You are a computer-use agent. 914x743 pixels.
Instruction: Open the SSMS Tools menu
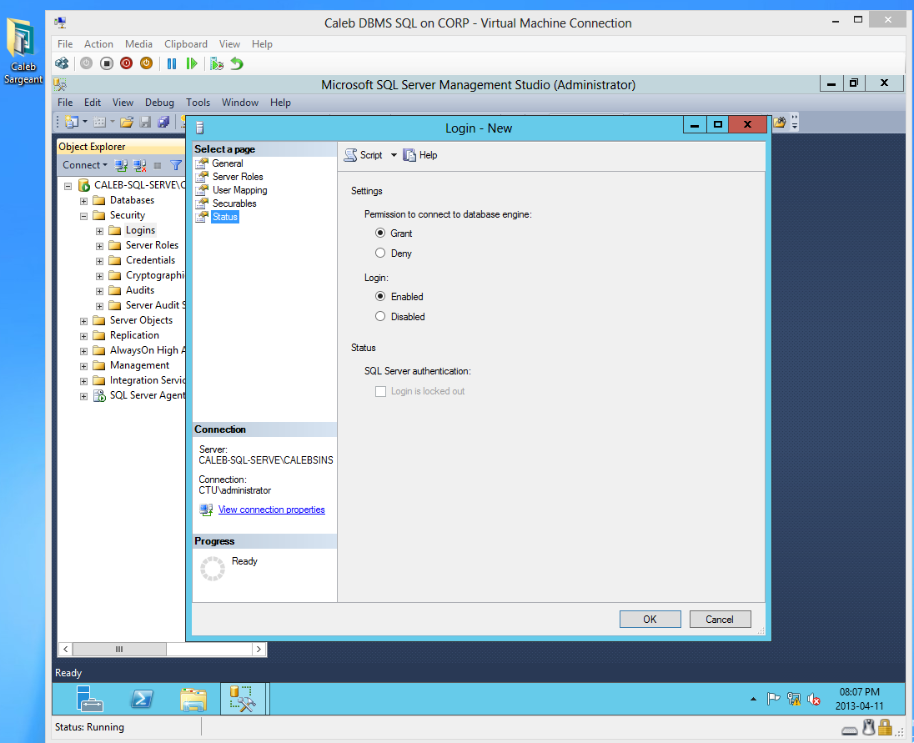pos(198,103)
